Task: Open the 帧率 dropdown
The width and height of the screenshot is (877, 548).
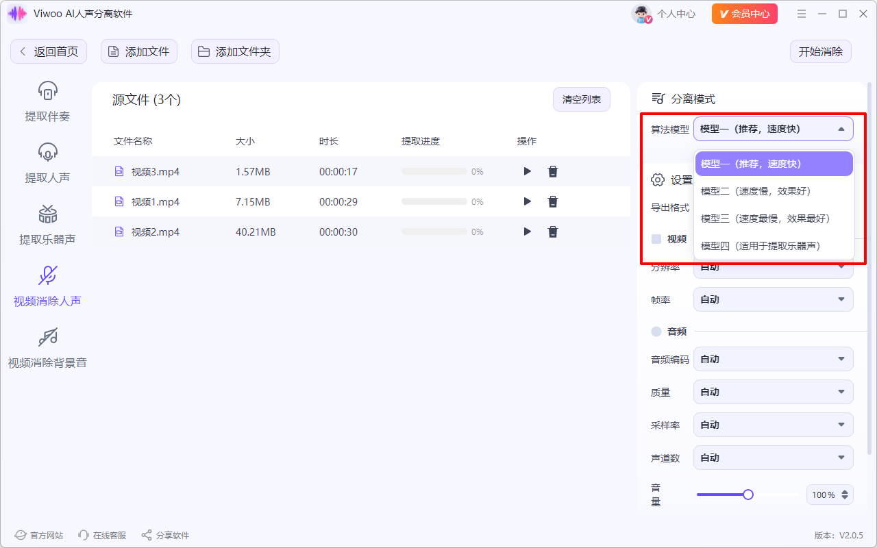Action: 774,299
